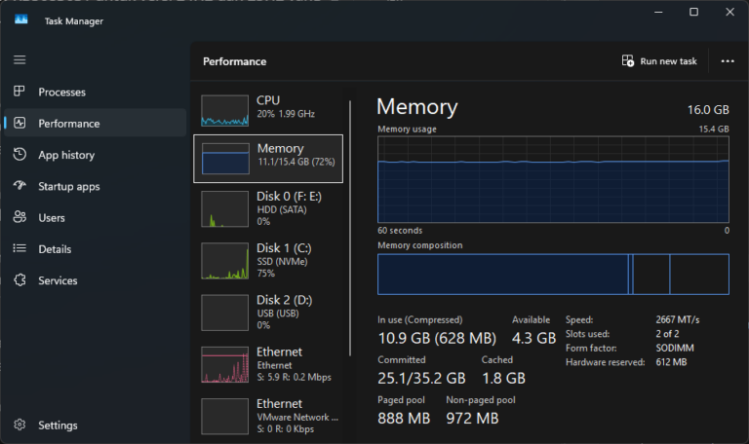Click the Available 4.3 GB value
749x444 pixels.
[533, 338]
